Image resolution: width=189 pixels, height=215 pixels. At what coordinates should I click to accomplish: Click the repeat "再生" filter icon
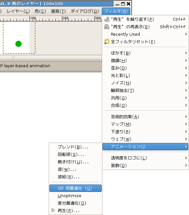107,19
